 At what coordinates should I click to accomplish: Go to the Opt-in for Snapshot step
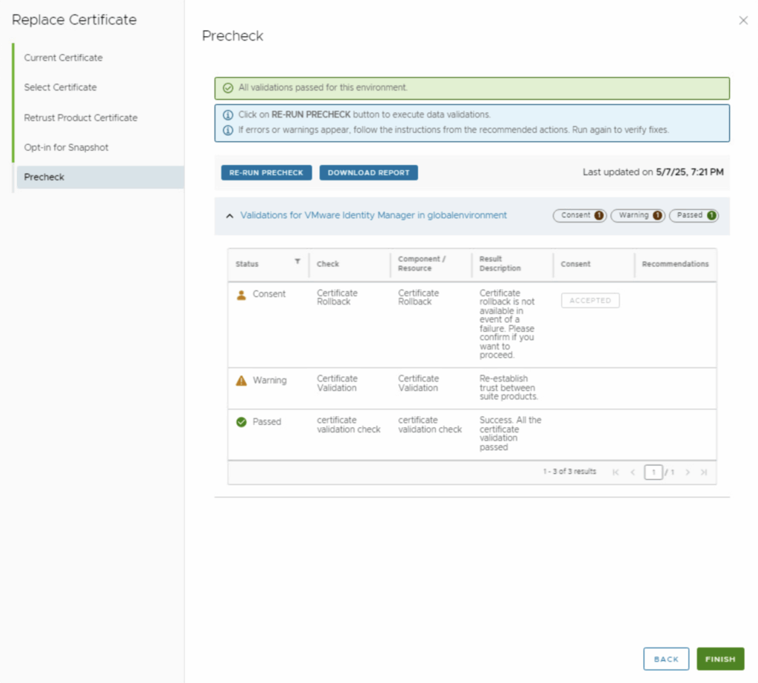67,147
